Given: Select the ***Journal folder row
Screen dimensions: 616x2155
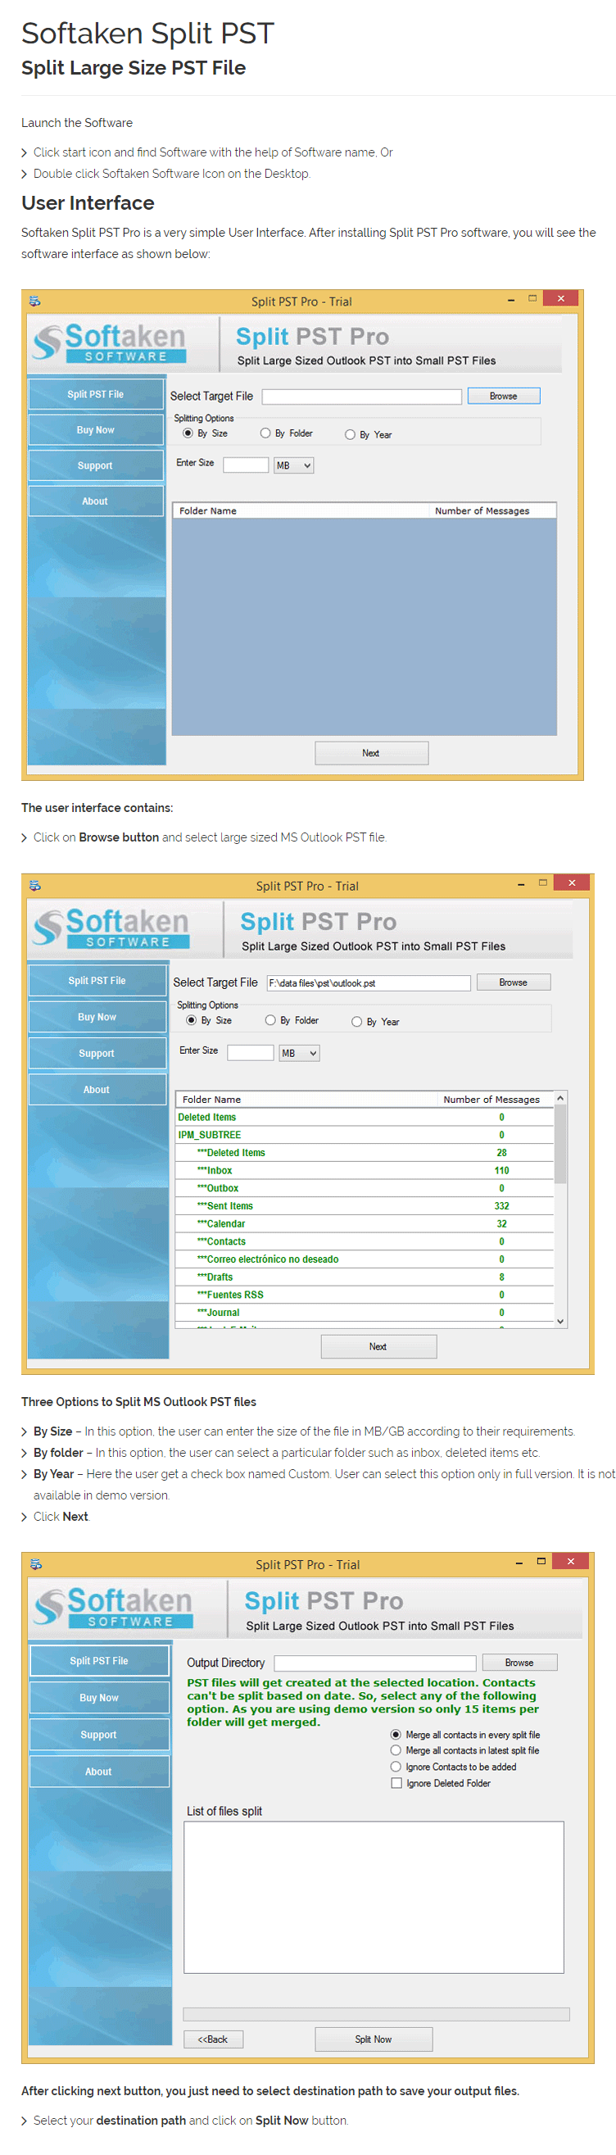Looking at the screenshot, I should (365, 1313).
